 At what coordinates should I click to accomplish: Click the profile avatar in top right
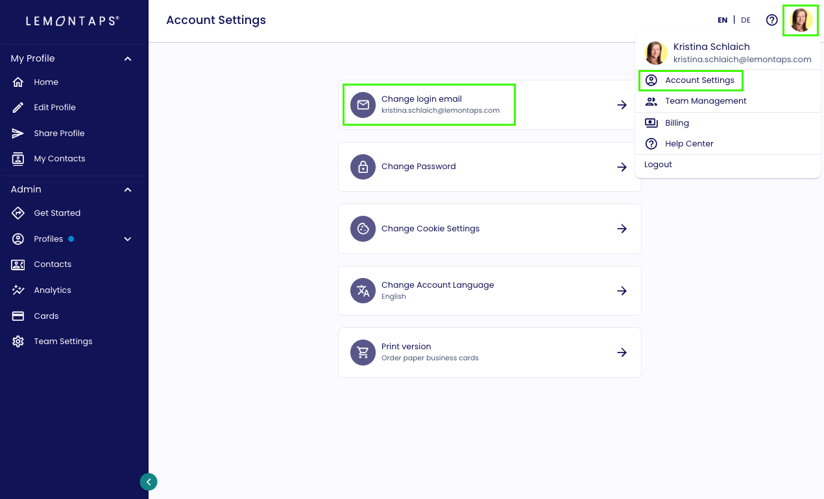click(x=801, y=20)
